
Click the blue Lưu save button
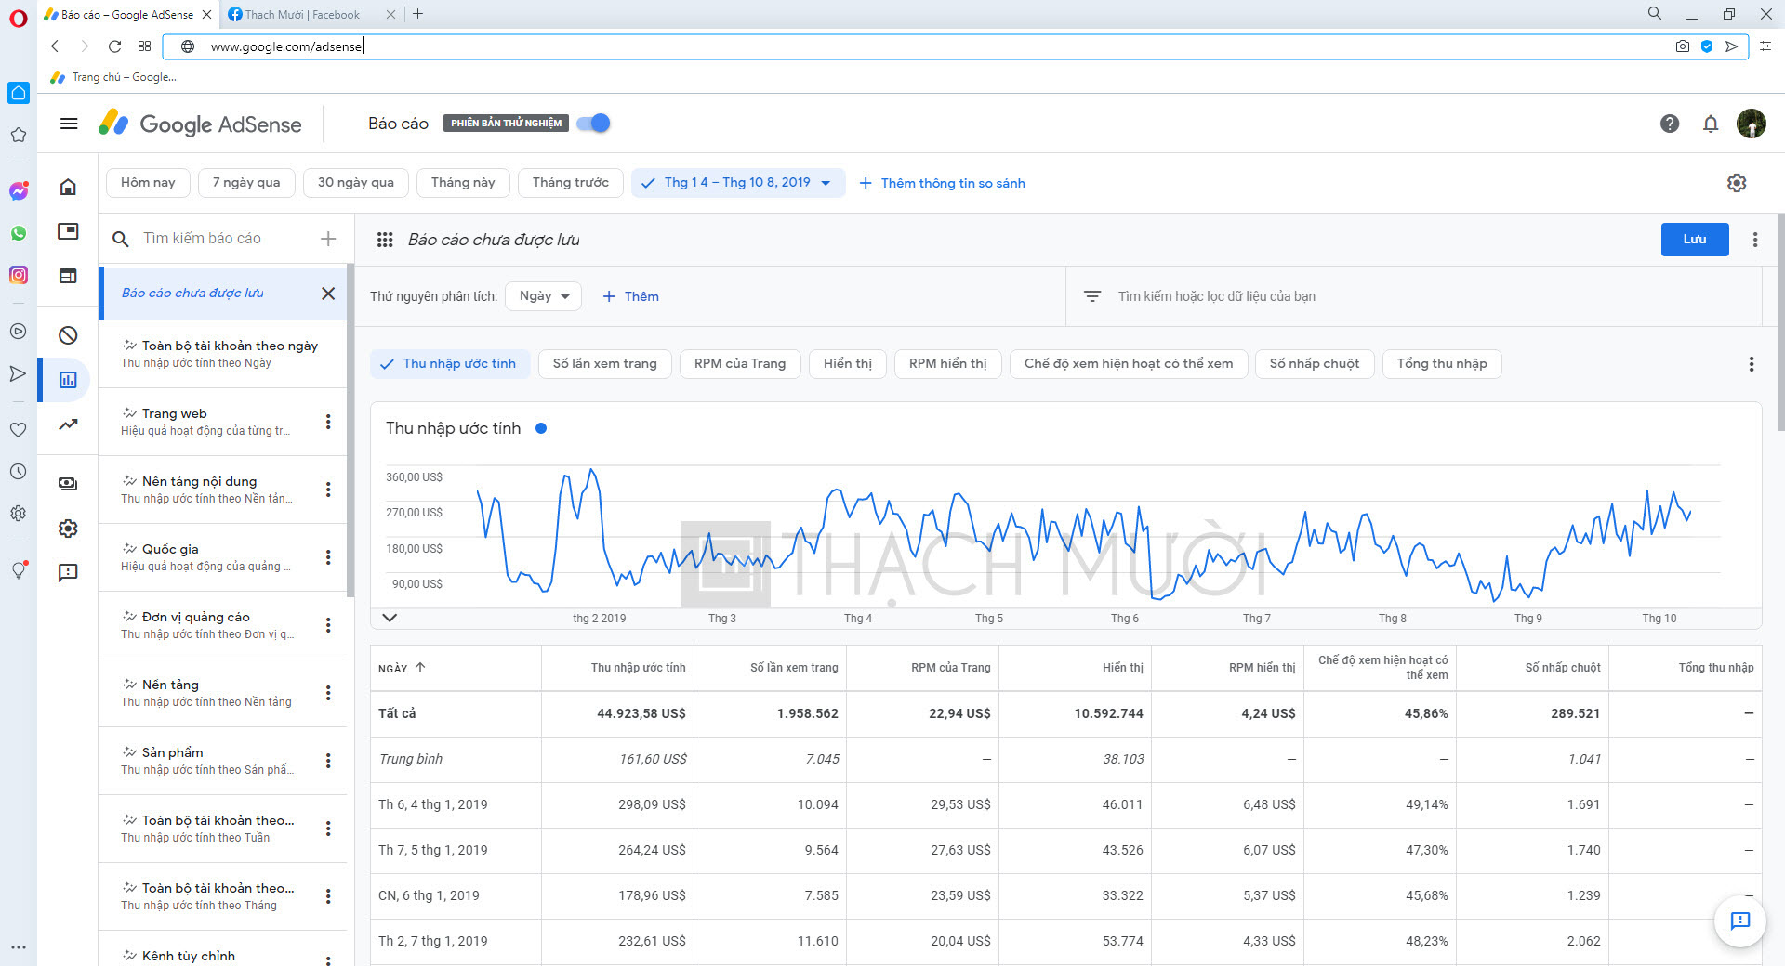[x=1695, y=240]
